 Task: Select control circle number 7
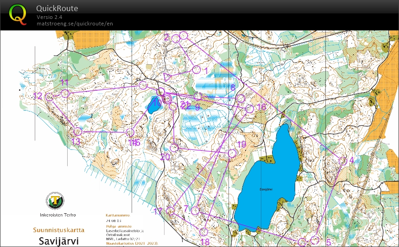195,210
